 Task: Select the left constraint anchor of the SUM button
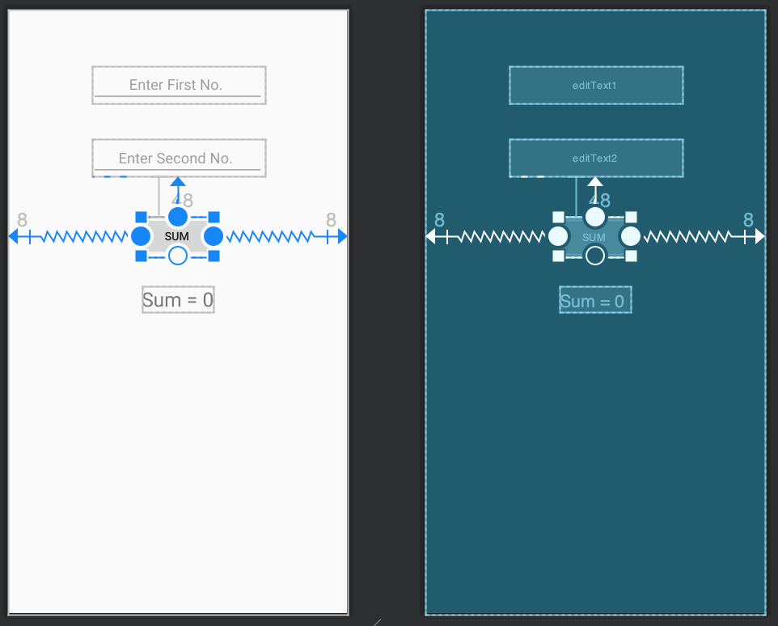pyautogui.click(x=140, y=236)
